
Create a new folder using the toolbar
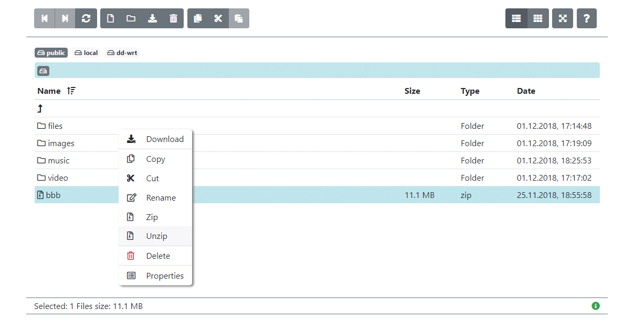point(131,18)
